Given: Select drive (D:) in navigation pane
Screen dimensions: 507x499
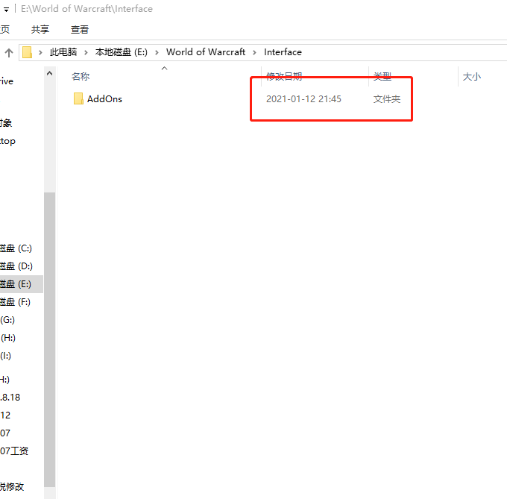Looking at the screenshot, I should tap(16, 266).
